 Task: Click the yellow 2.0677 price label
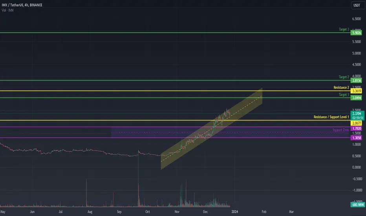pos(357,123)
